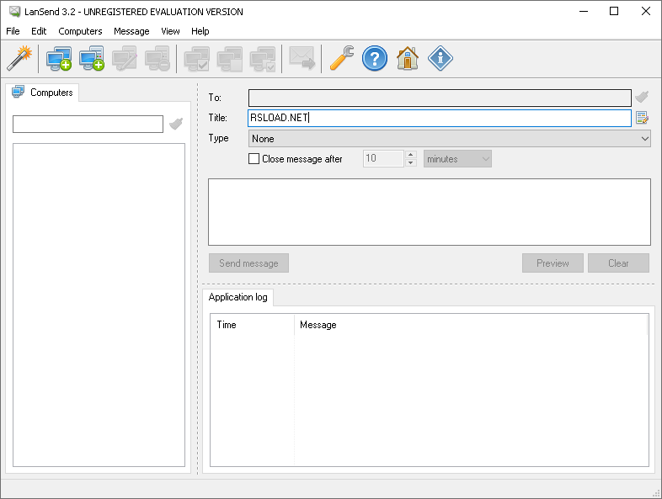Select the Application log tab
This screenshot has height=499, width=662.
click(x=238, y=297)
